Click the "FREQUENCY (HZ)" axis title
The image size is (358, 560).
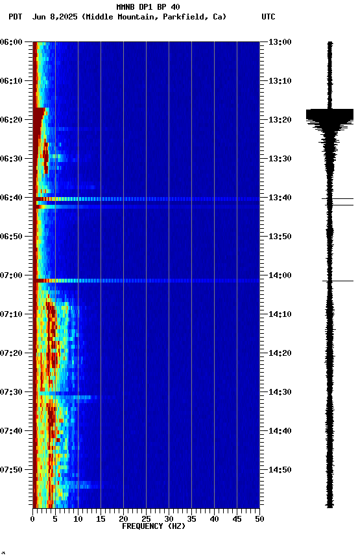click(x=154, y=526)
